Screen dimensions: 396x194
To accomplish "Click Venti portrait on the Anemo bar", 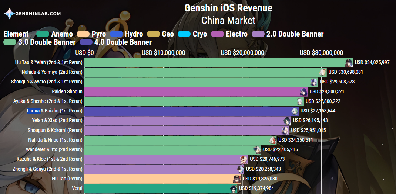I will [234, 188].
